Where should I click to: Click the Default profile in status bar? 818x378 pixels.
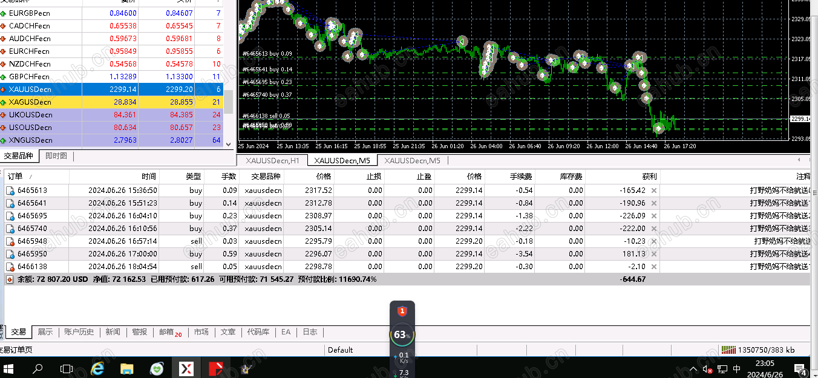(340, 350)
